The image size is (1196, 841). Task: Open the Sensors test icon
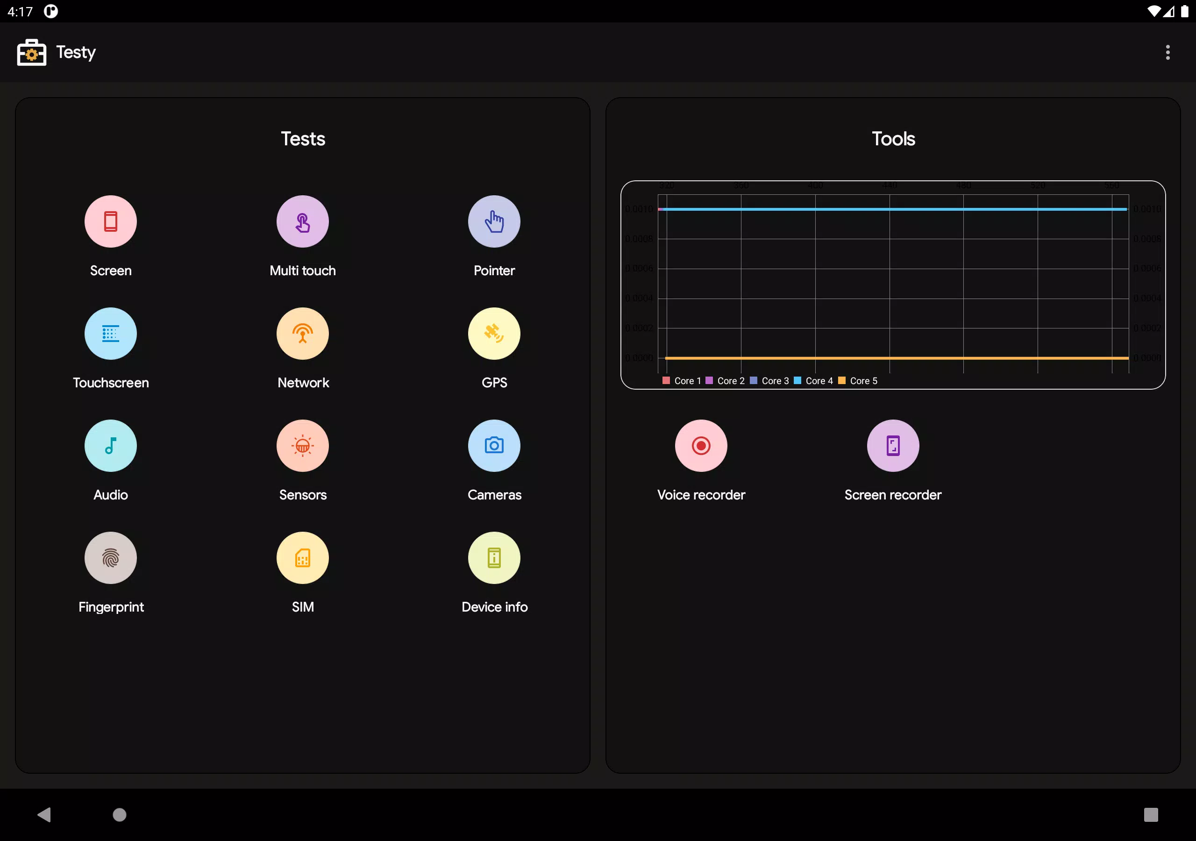tap(303, 446)
